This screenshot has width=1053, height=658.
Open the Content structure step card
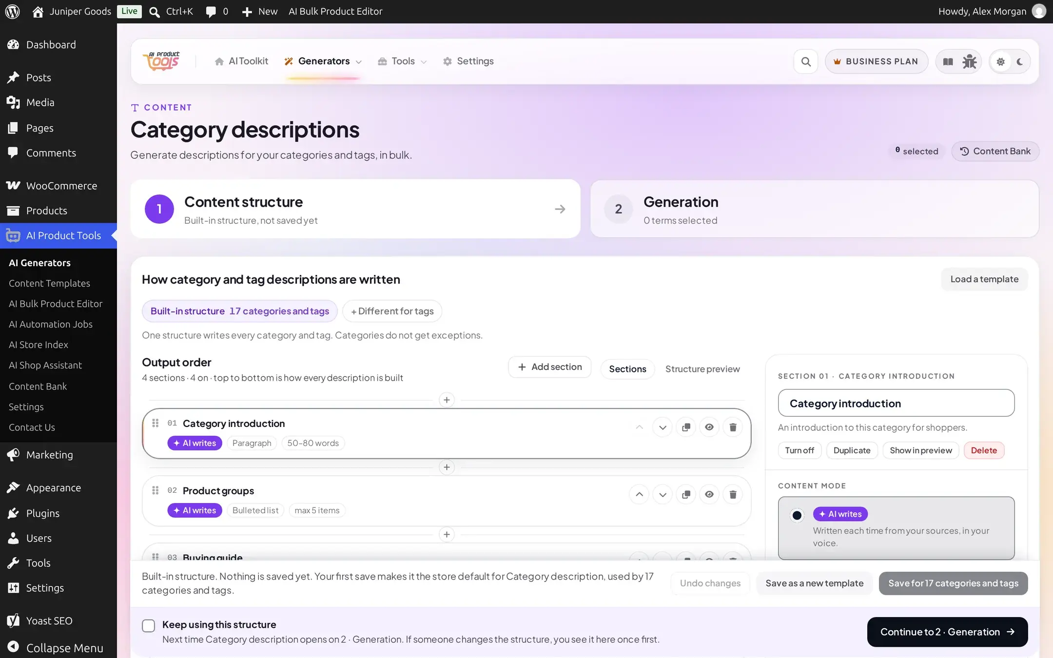pos(355,209)
